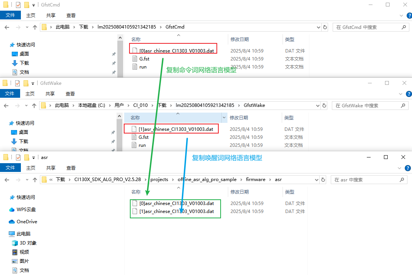The height and width of the screenshot is (275, 412).
Task: Click the up-directory arrow in asr window
Action: 35,180
